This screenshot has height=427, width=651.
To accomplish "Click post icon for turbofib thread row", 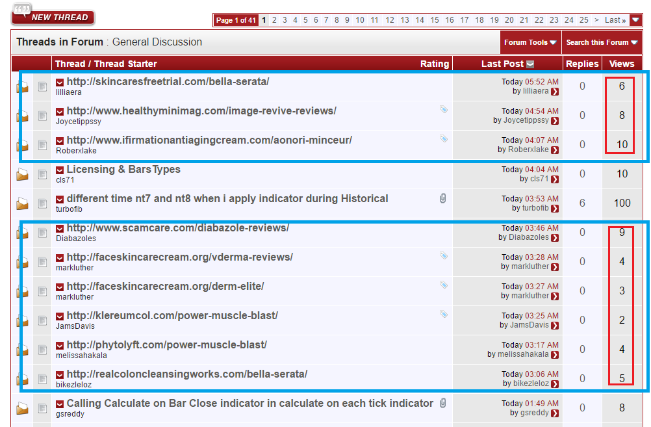I will point(42,203).
